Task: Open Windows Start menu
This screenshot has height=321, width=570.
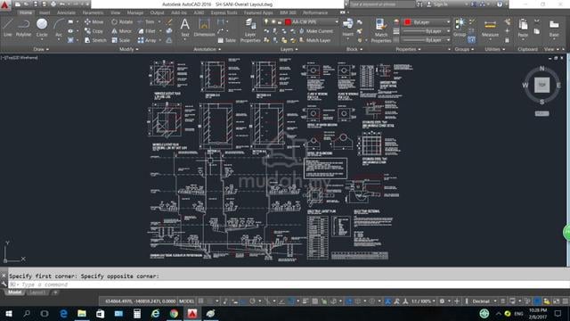Action: 8,313
